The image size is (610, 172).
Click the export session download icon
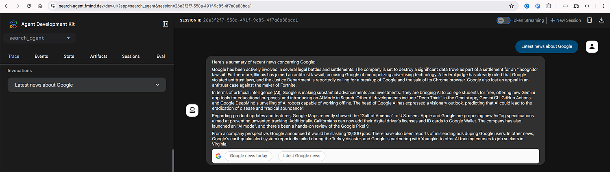[x=601, y=20]
